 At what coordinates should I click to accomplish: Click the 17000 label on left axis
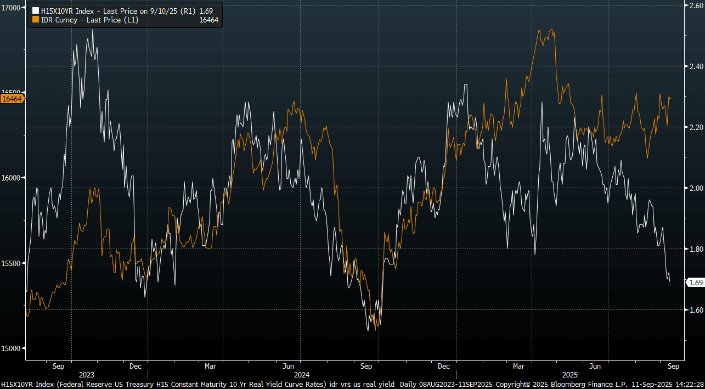pyautogui.click(x=11, y=7)
